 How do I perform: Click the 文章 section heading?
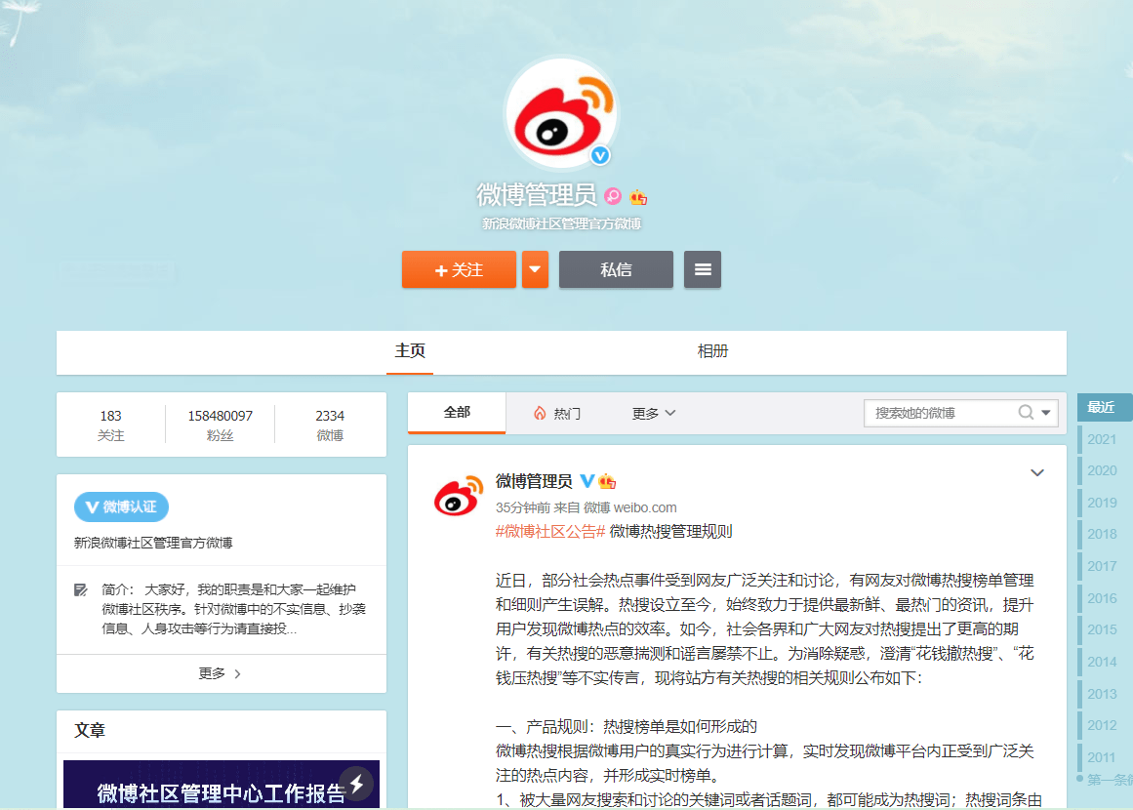point(90,731)
